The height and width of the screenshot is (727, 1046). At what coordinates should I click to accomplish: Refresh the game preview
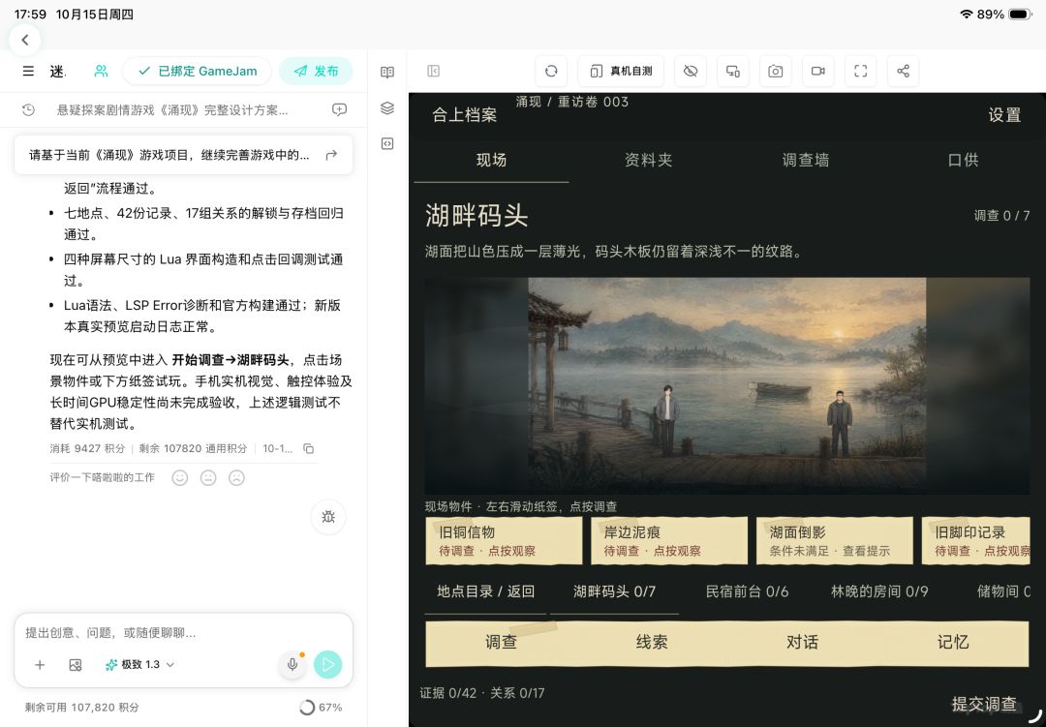(x=551, y=71)
